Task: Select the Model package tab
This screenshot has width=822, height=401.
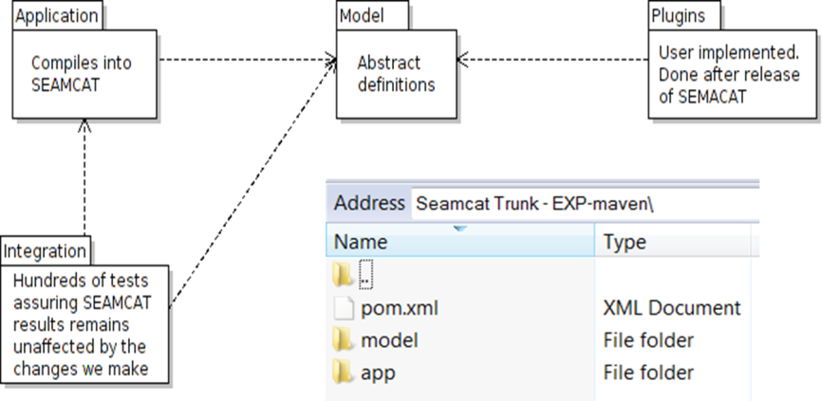Action: pos(372,16)
